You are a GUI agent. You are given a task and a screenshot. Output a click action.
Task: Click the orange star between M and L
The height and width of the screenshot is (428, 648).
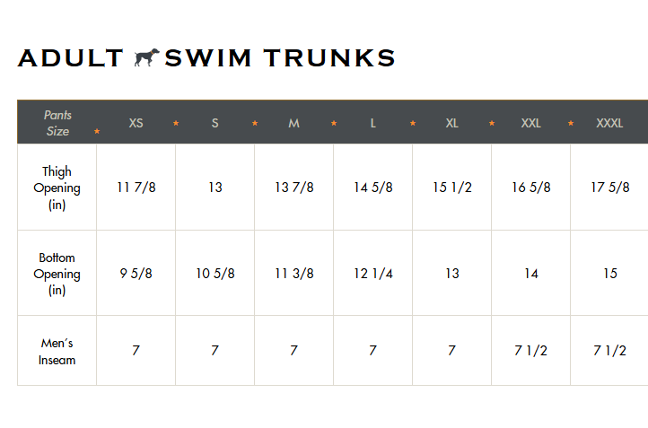pyautogui.click(x=334, y=123)
